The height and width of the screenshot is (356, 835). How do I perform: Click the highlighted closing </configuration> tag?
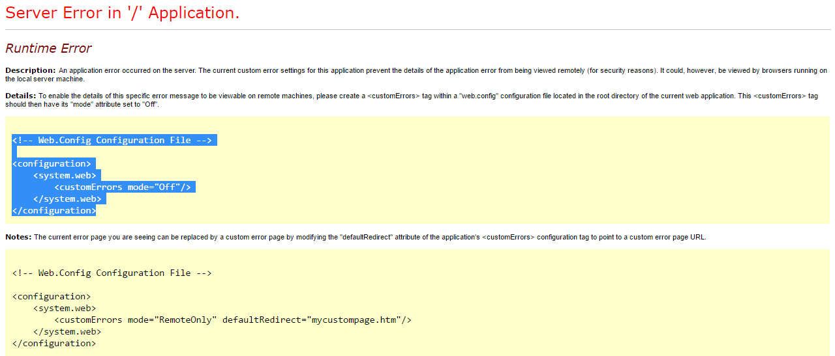click(x=54, y=211)
